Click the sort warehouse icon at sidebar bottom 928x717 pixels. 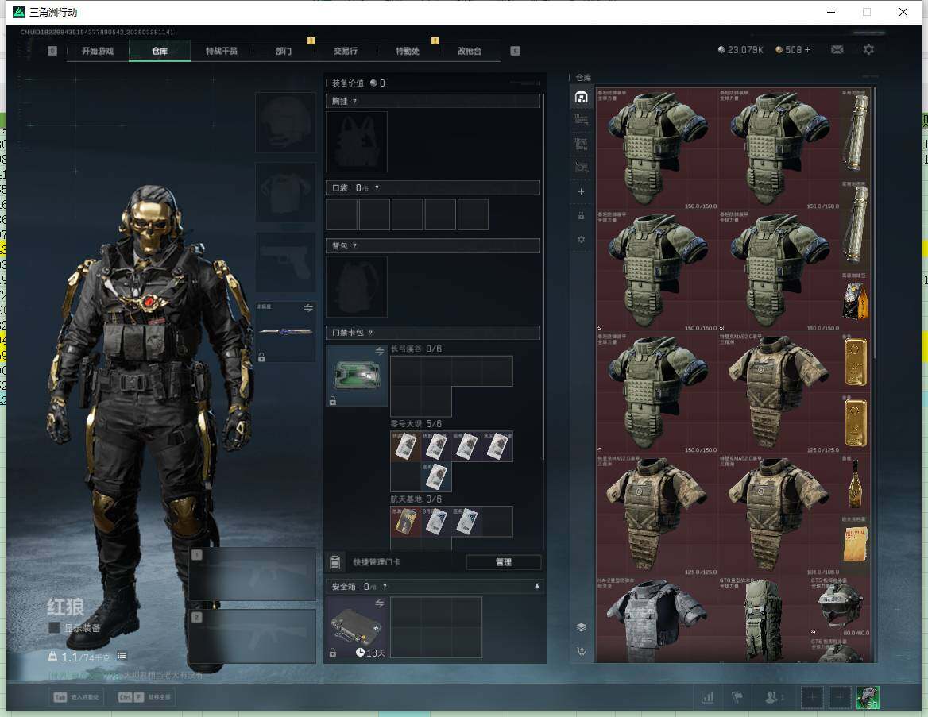581,651
